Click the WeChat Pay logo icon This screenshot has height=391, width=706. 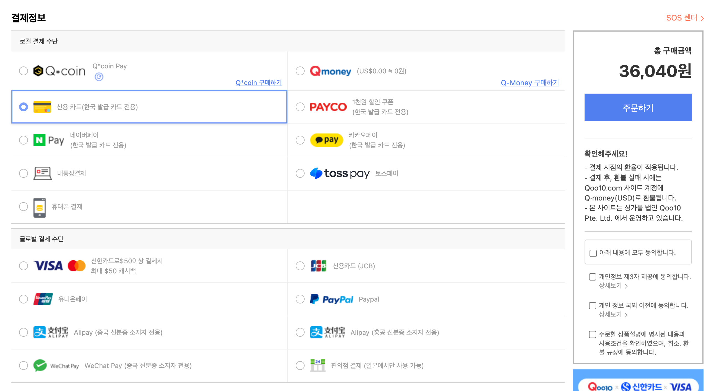pos(40,366)
